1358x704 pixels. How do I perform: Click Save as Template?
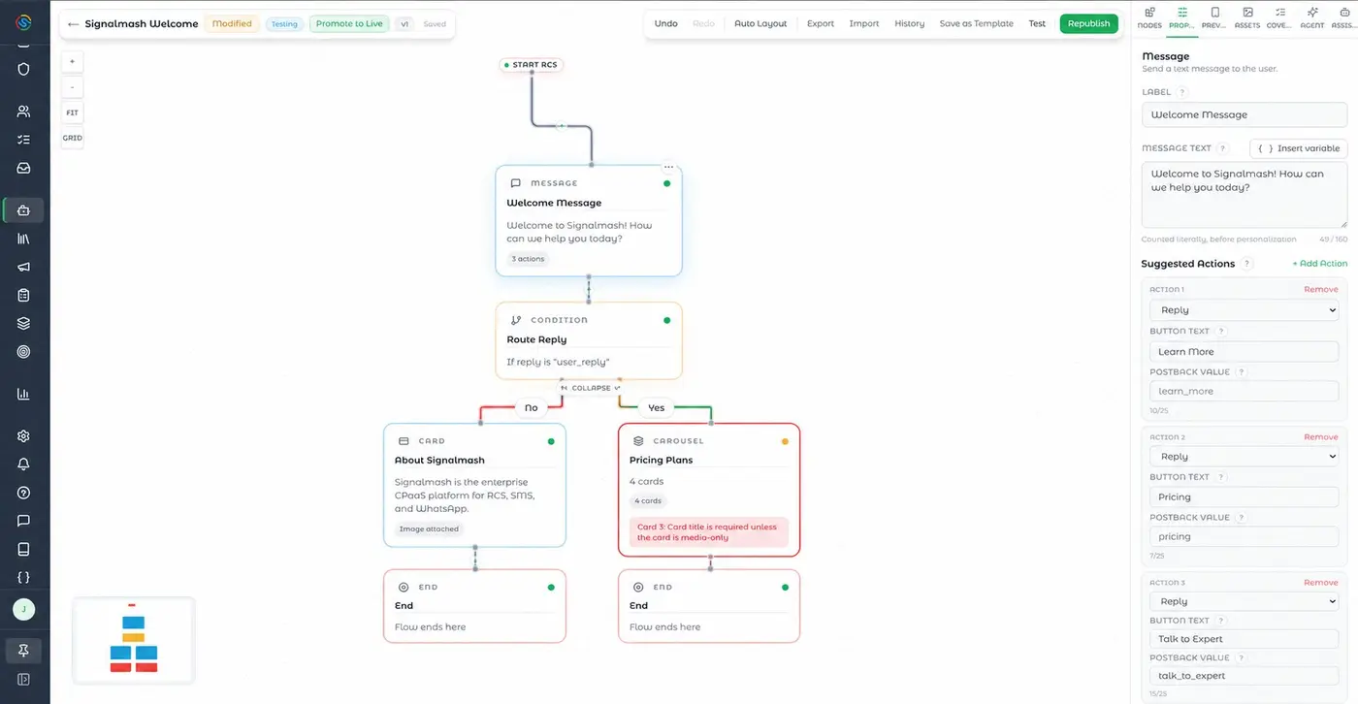(977, 24)
